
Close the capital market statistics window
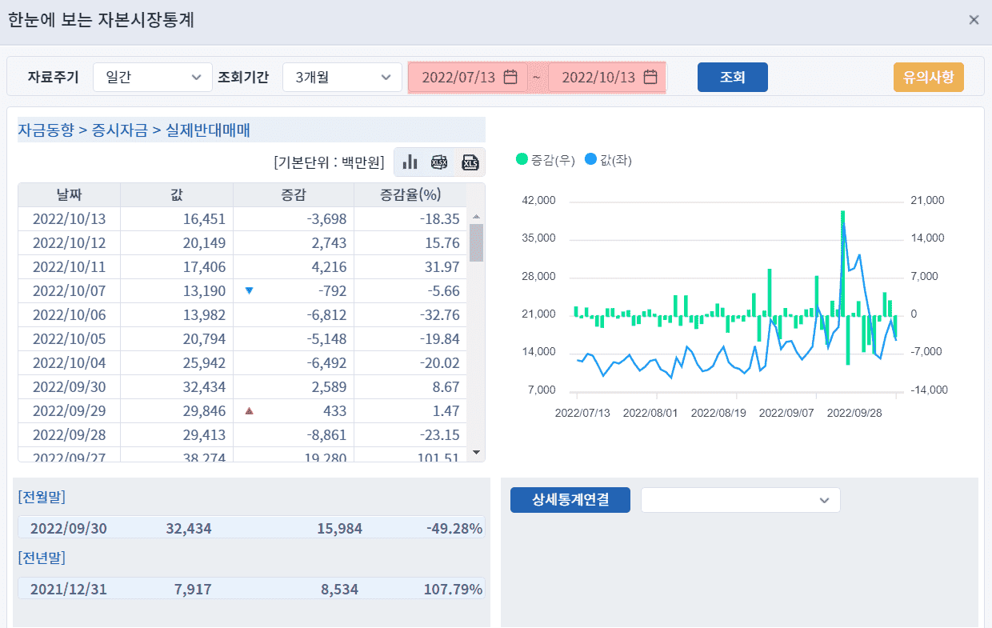pyautogui.click(x=974, y=20)
